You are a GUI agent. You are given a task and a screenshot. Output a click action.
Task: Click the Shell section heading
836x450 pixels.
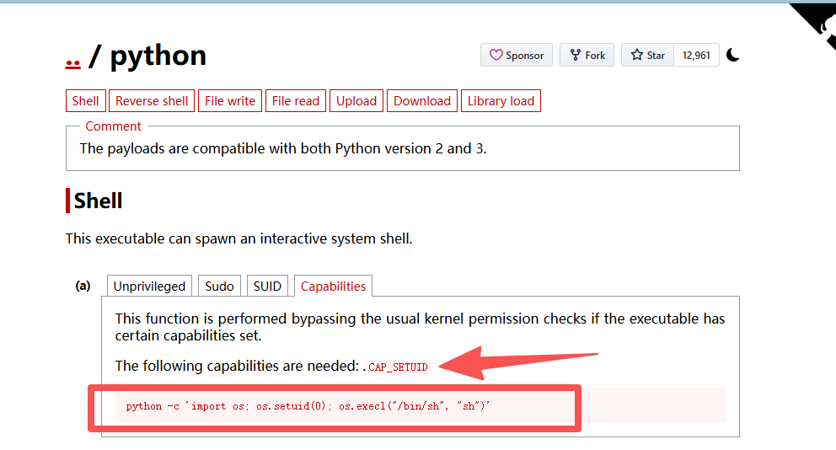[98, 201]
